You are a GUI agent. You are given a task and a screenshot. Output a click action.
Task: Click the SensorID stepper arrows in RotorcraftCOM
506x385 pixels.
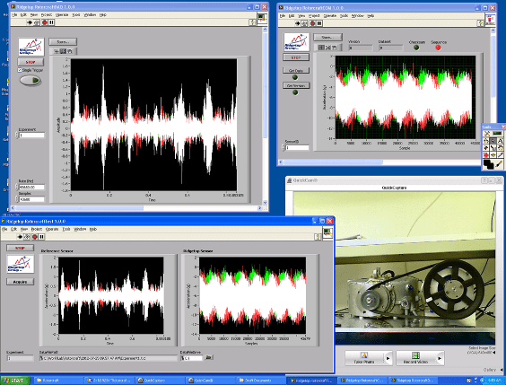(283, 147)
